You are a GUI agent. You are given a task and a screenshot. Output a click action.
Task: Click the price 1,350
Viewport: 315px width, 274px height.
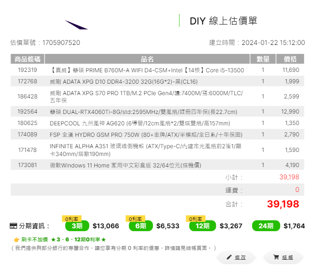(x=292, y=123)
